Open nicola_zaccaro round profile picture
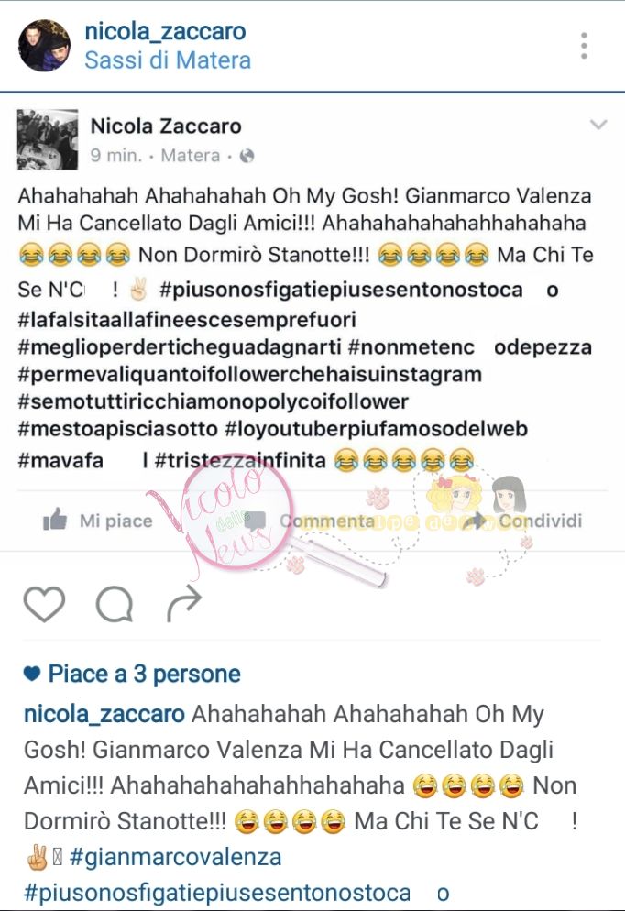Image resolution: width=625 pixels, height=911 pixels. coord(44,45)
